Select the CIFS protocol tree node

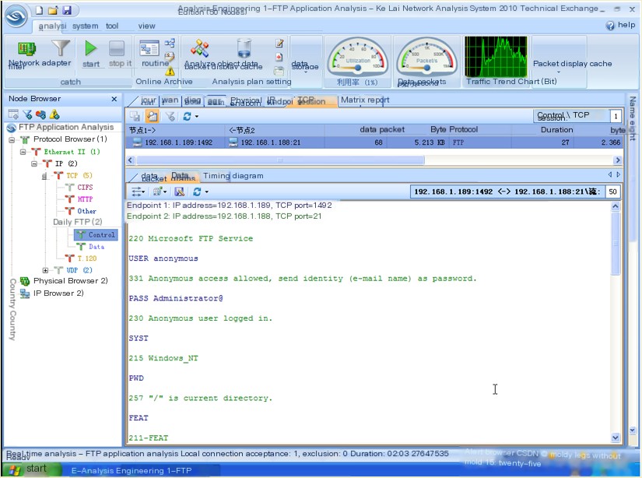pos(85,188)
